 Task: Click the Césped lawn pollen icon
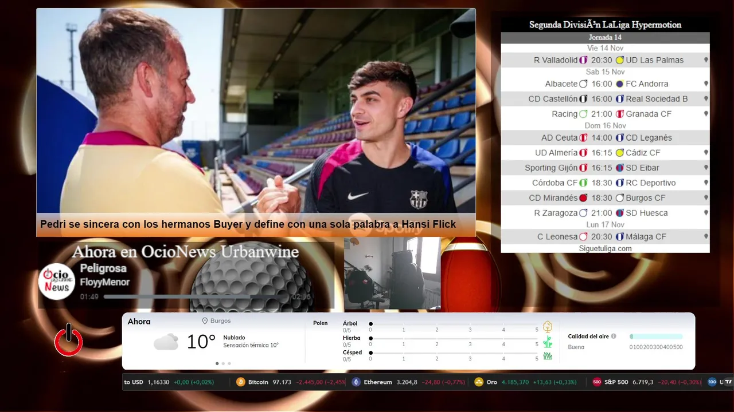(548, 355)
